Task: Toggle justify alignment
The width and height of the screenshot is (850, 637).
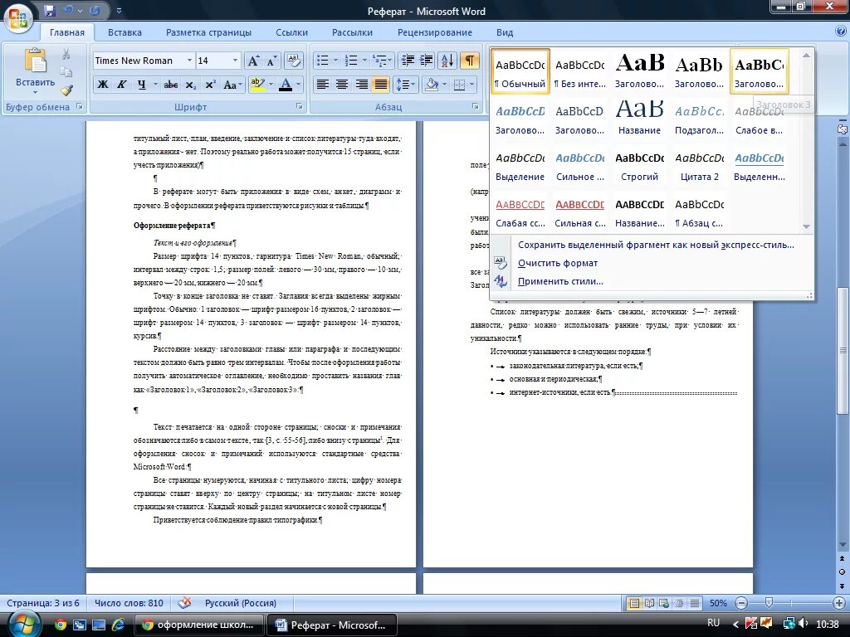Action: pyautogui.click(x=381, y=85)
